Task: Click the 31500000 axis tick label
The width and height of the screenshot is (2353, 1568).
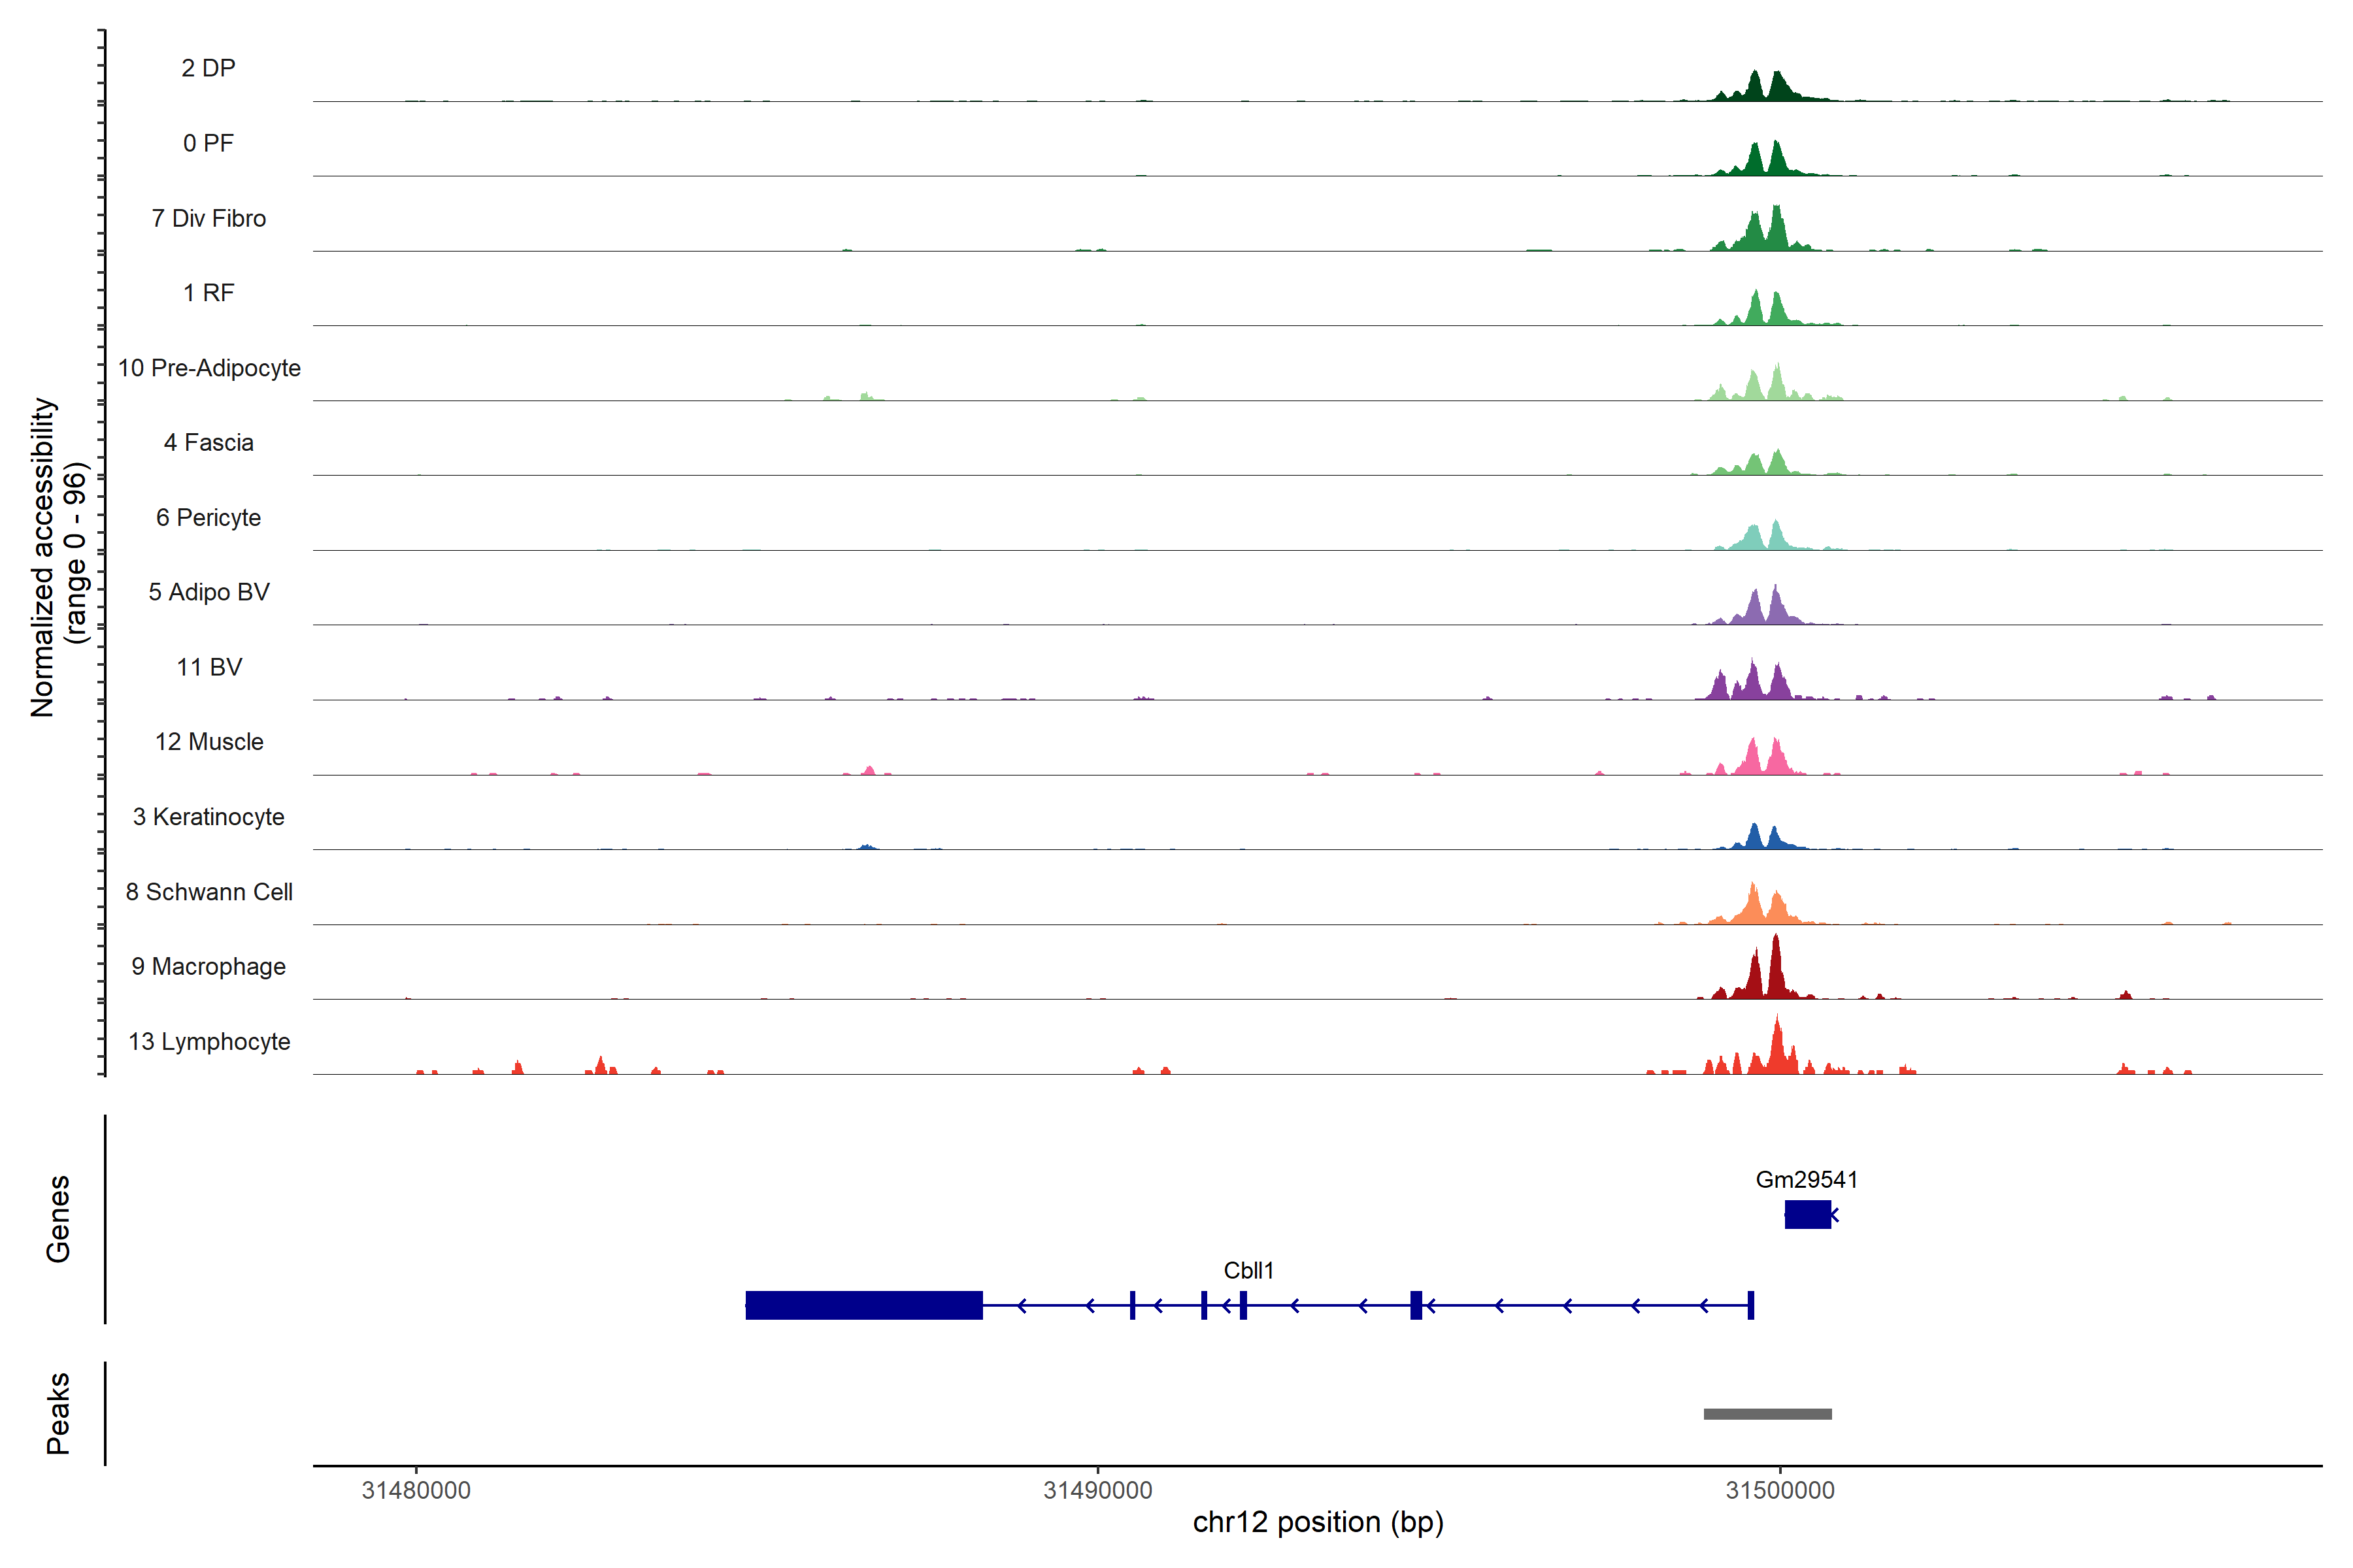Action: coord(1780,1490)
